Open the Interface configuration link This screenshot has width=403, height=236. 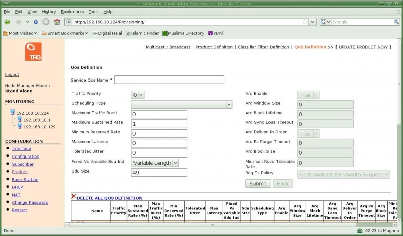(x=21, y=148)
